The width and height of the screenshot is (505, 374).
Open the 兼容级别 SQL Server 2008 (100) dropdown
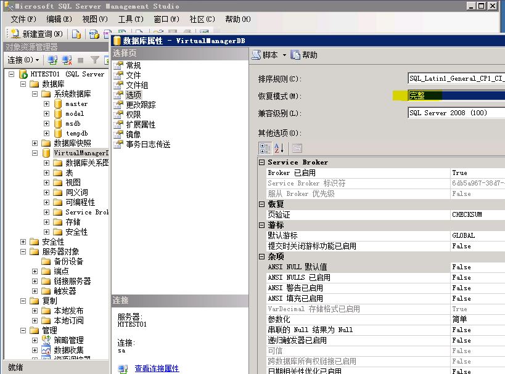456,113
